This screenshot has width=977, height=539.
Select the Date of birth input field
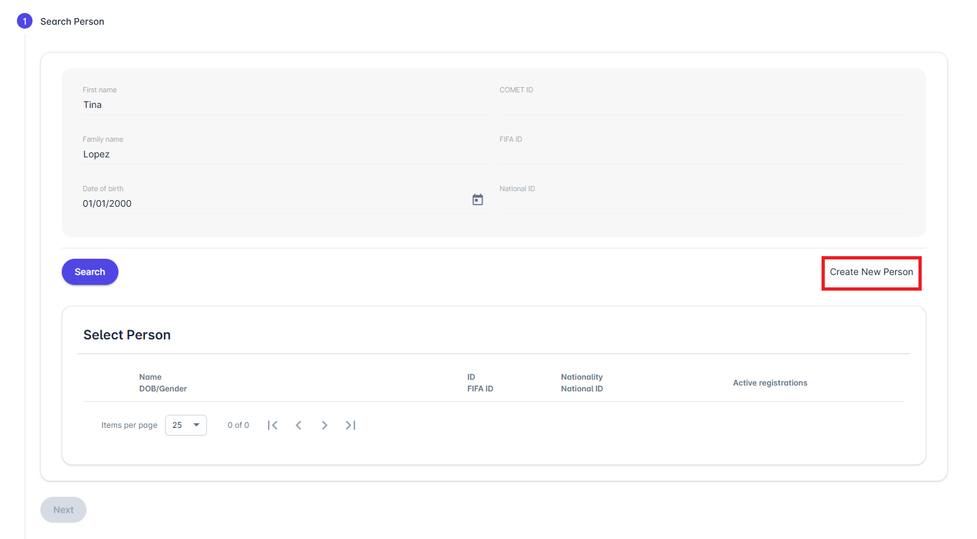pyautogui.click(x=273, y=204)
